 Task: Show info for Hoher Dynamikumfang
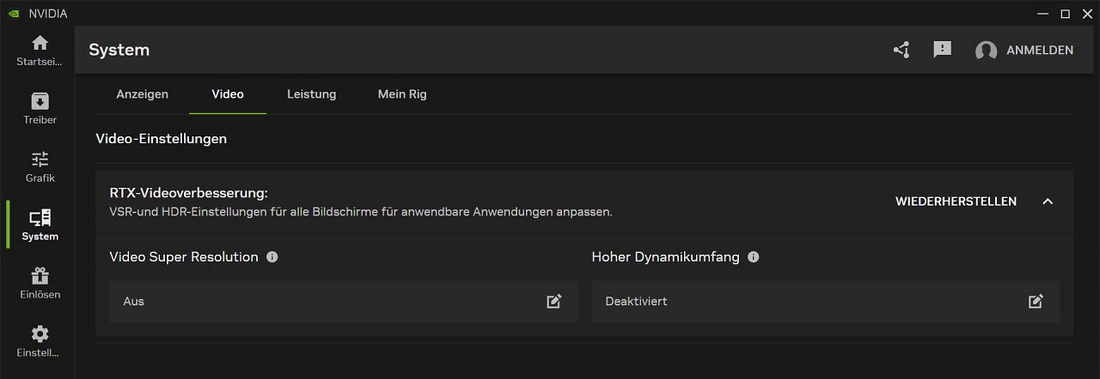[754, 256]
